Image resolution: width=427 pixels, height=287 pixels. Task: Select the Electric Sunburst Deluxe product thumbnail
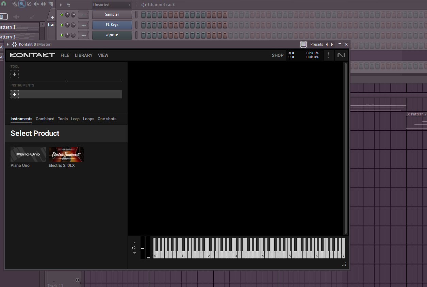point(66,154)
